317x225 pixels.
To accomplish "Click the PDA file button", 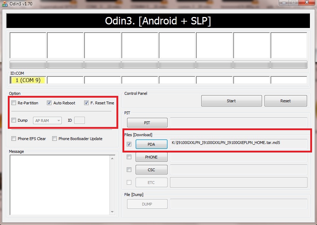I will point(151,144).
